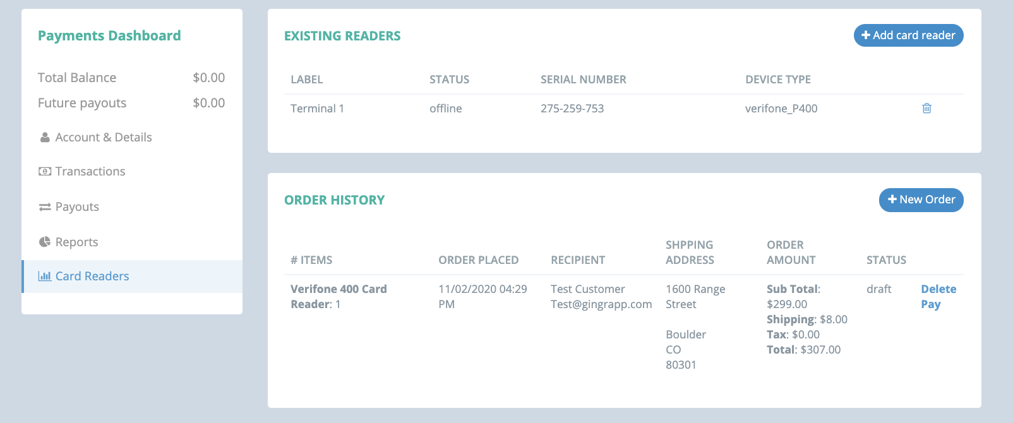The width and height of the screenshot is (1013, 423).
Task: Click the money icon beside Transactions
Action: point(45,171)
